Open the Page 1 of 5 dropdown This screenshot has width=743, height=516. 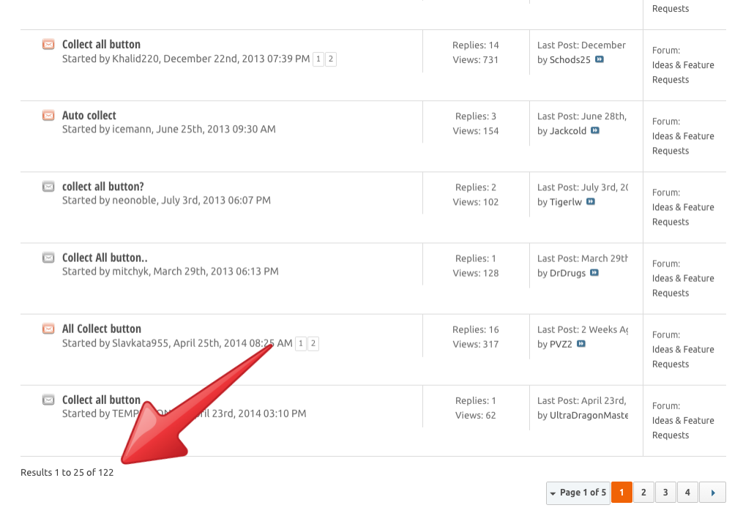coord(578,493)
